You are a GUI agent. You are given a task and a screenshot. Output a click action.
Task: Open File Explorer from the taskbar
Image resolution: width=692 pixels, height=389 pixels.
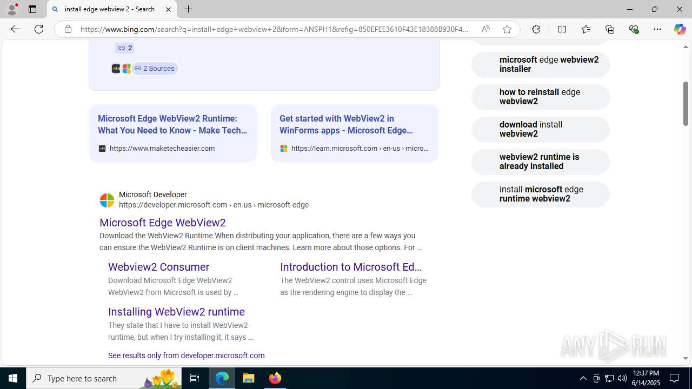click(x=249, y=378)
